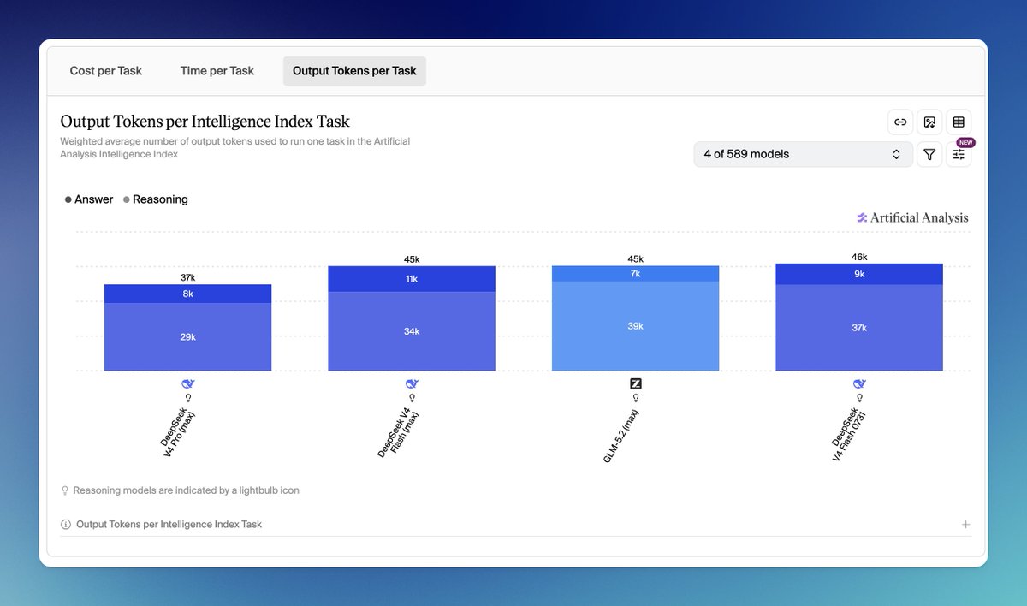
Task: Click lightbulb icon under DeepSeek V4 Pro
Action: (x=188, y=398)
